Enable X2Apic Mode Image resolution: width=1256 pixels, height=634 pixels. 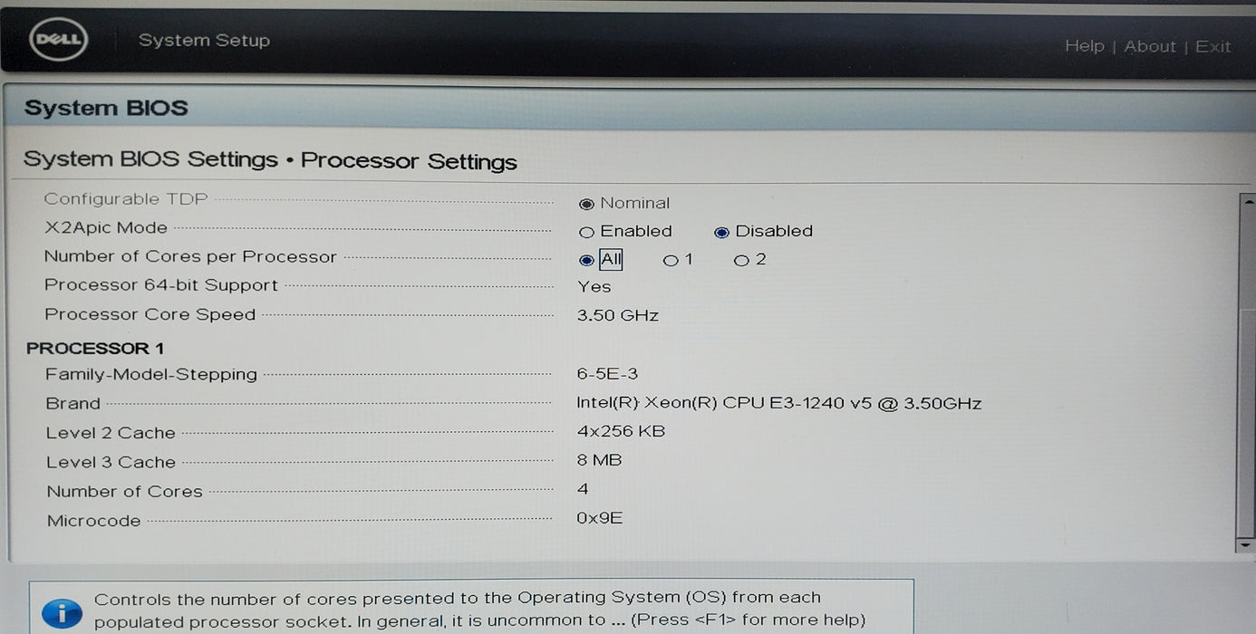(586, 233)
